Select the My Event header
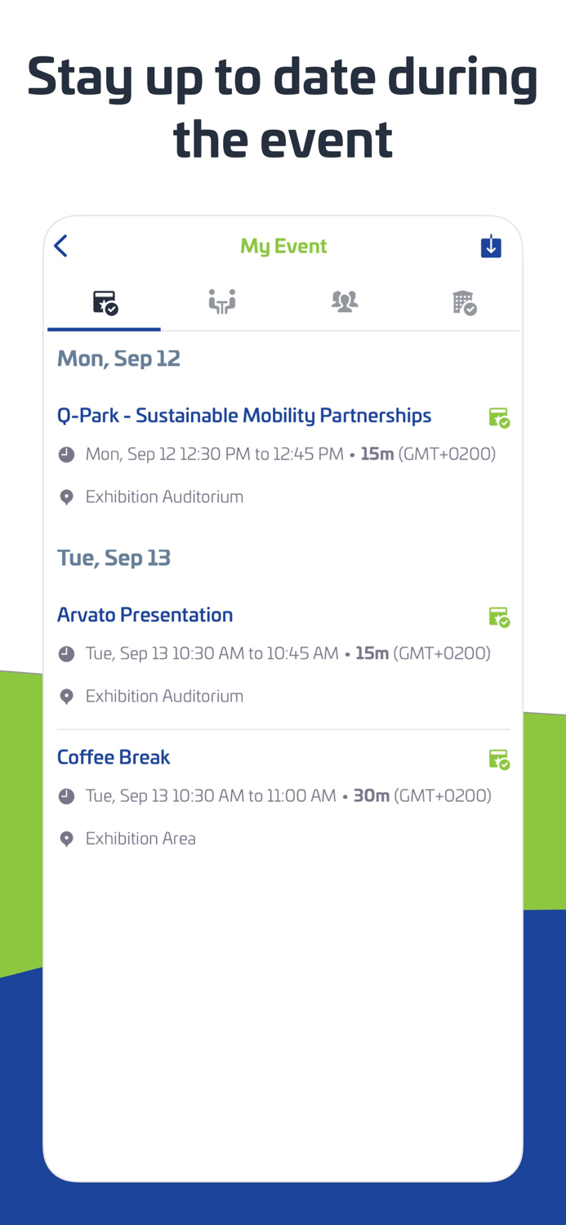Image resolution: width=566 pixels, height=1225 pixels. point(283,245)
